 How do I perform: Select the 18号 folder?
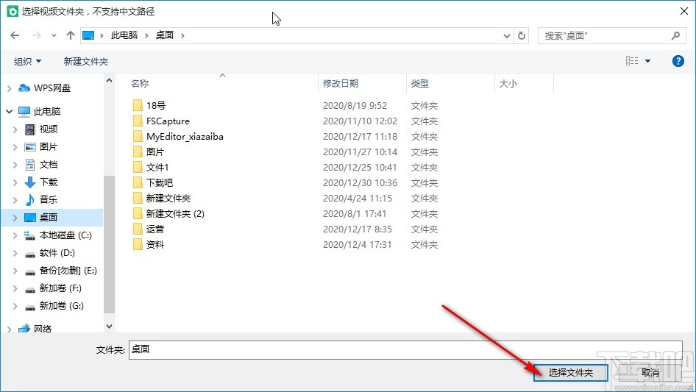(x=156, y=106)
